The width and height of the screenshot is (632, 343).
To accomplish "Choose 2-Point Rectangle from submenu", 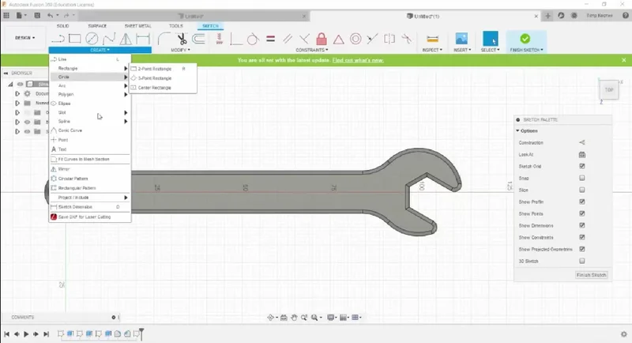I will coord(163,69).
